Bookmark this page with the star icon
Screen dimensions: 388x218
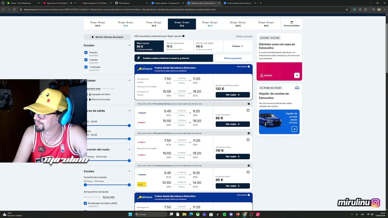point(347,9)
